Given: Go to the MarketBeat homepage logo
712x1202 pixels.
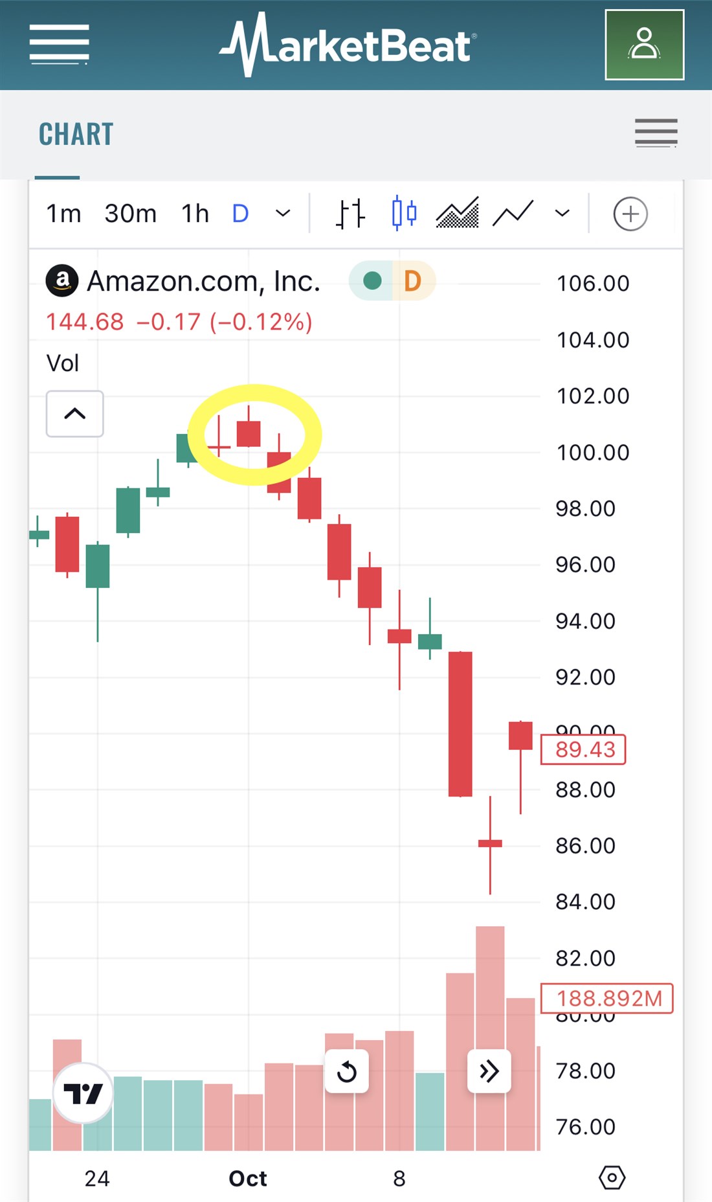Looking at the screenshot, I should pyautogui.click(x=348, y=45).
